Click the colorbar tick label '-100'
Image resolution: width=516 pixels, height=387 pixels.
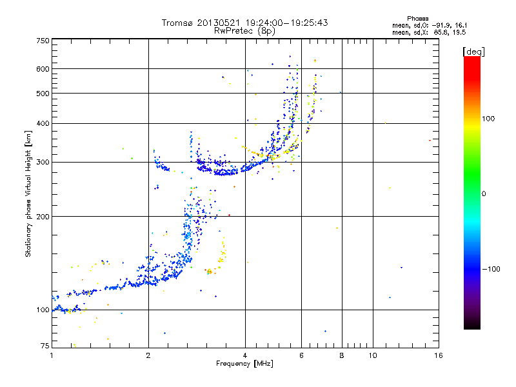[x=491, y=269]
